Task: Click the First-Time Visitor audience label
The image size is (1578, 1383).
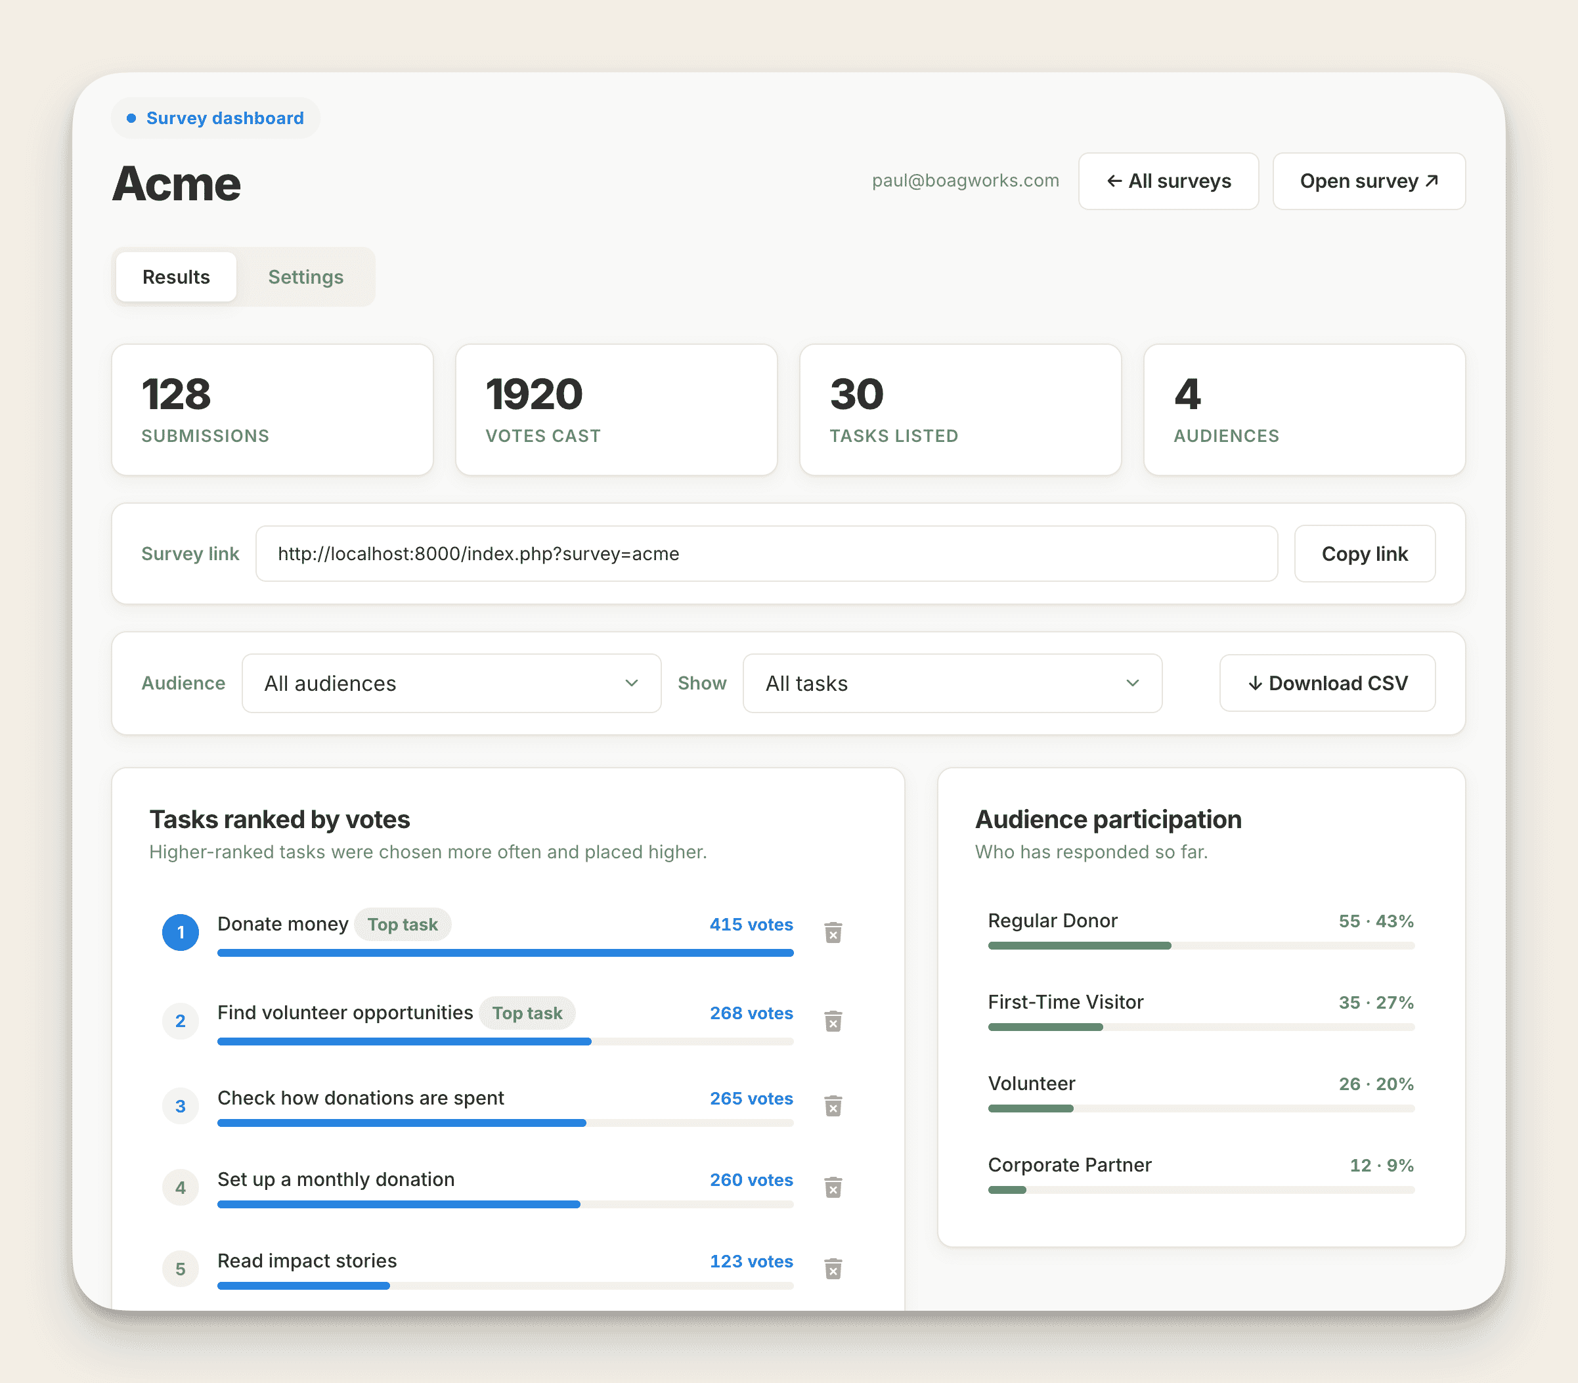Action: click(1066, 1003)
